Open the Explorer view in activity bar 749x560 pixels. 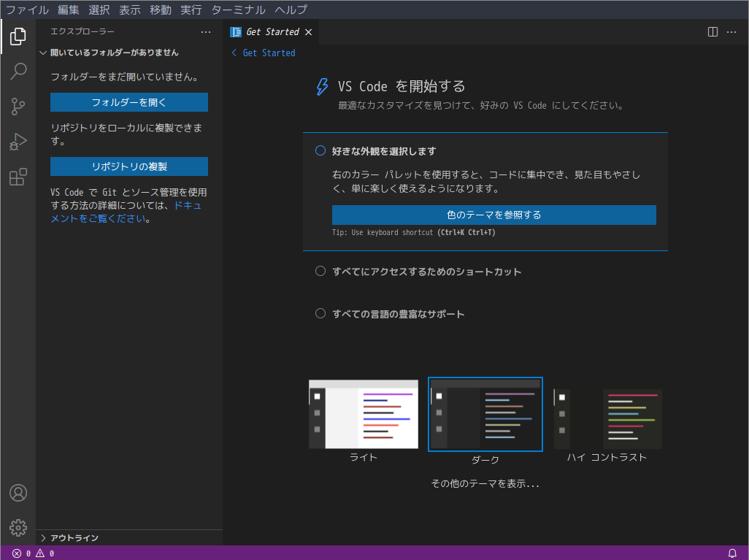coord(18,37)
